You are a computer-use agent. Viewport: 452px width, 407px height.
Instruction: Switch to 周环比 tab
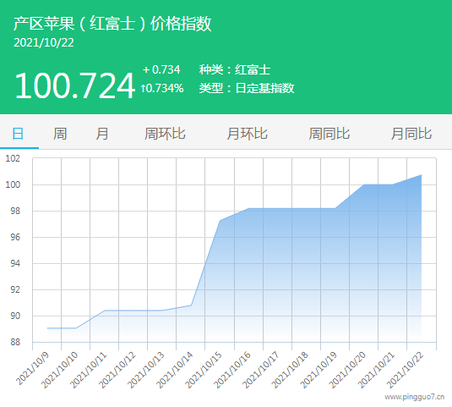[x=165, y=134]
